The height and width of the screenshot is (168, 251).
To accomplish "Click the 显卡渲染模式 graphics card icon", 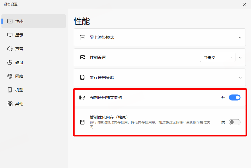I will (82, 37).
